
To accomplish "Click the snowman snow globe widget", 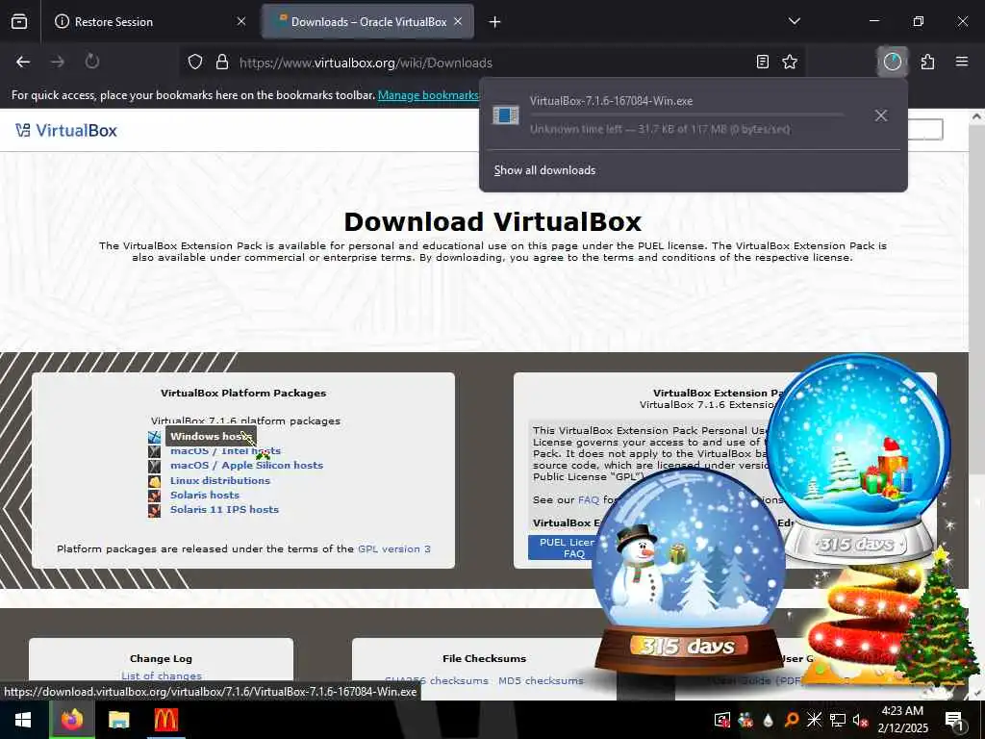I will point(689,572).
